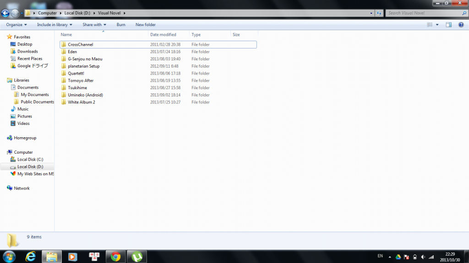Open the Organize menu
Image resolution: width=469 pixels, height=263 pixels.
pos(16,25)
